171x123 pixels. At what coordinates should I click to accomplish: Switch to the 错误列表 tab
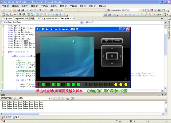[x=6, y=117]
